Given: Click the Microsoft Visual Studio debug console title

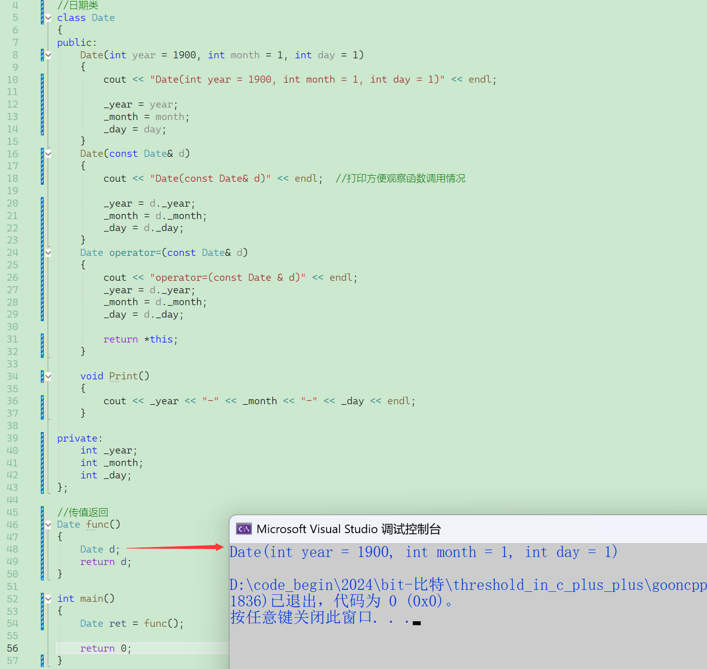Looking at the screenshot, I should pos(349,529).
